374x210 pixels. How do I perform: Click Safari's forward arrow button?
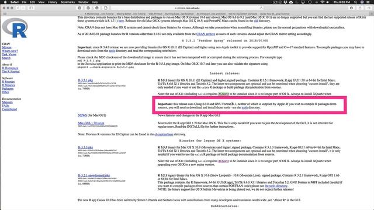point(23,8)
